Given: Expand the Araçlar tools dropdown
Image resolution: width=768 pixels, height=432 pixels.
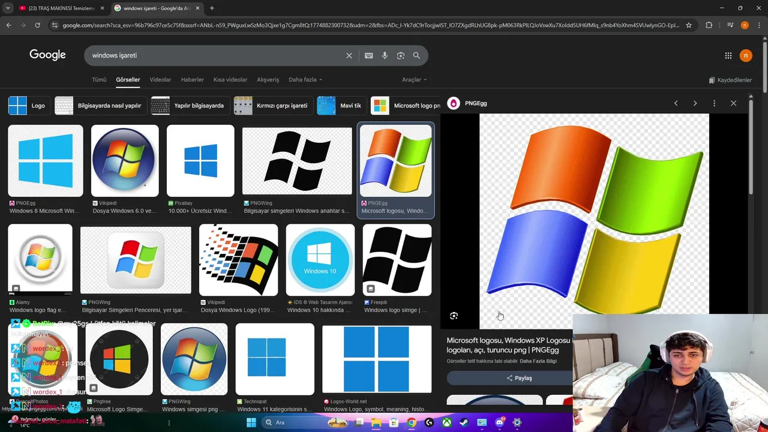Looking at the screenshot, I should [x=414, y=80].
